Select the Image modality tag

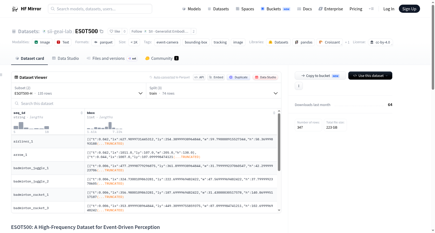42,42
